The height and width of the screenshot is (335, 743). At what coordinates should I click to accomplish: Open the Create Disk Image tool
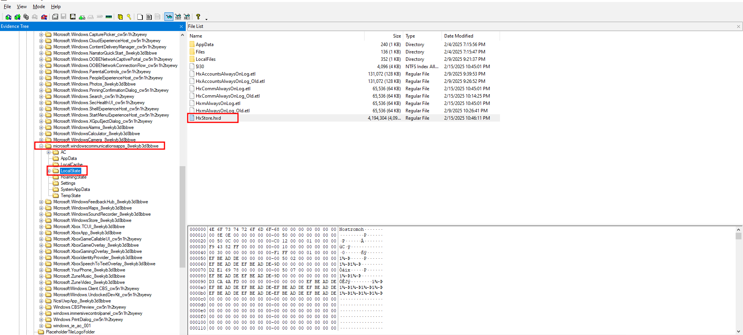click(55, 17)
